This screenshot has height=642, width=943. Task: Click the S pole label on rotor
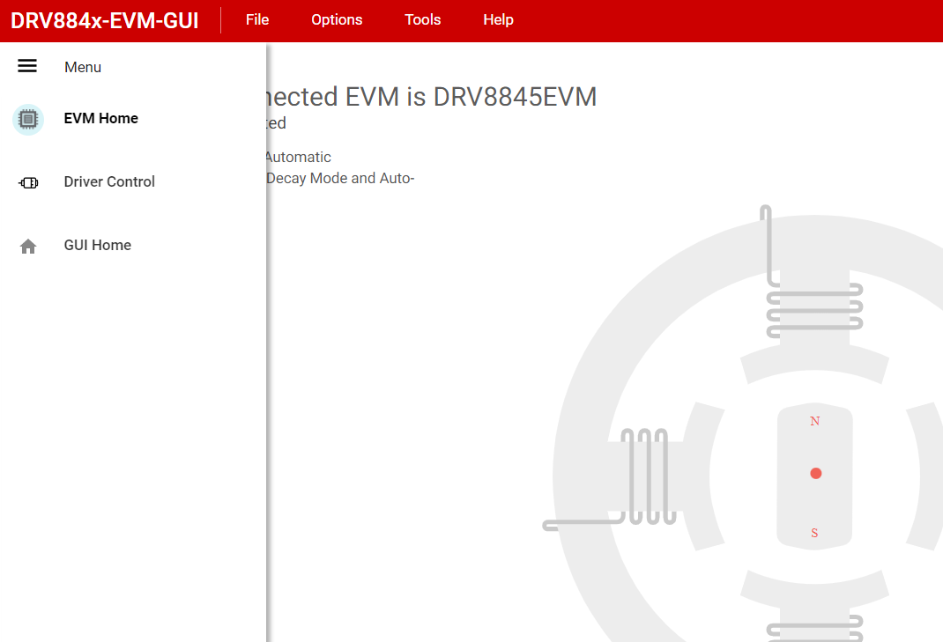click(x=814, y=533)
